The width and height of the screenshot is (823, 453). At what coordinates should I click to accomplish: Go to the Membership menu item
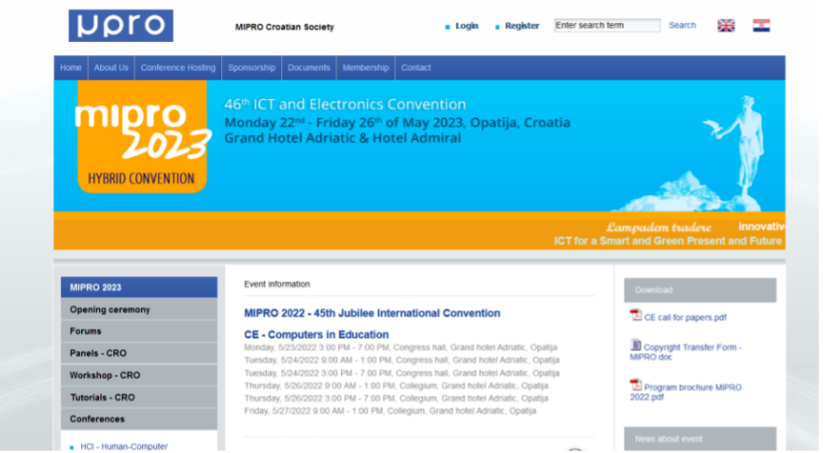pos(366,68)
